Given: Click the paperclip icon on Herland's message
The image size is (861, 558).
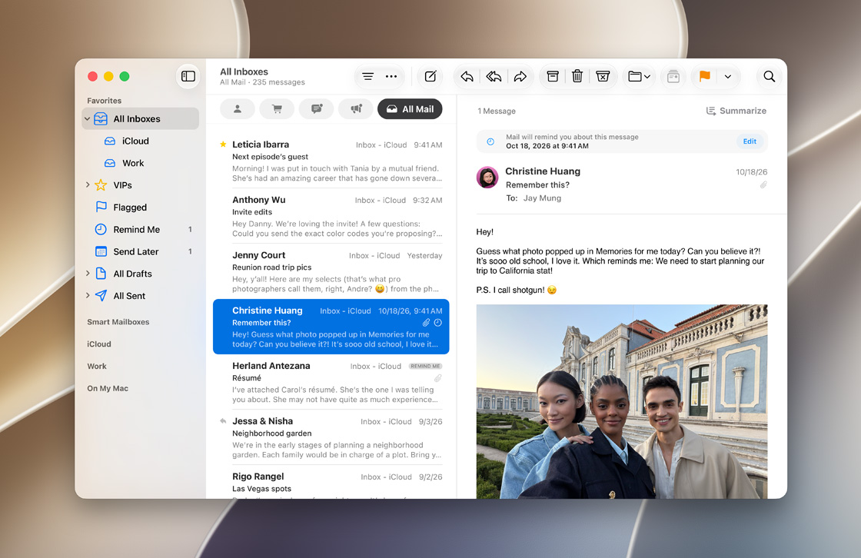Looking at the screenshot, I should [x=437, y=378].
